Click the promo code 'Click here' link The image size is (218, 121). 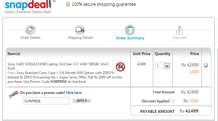74,93
